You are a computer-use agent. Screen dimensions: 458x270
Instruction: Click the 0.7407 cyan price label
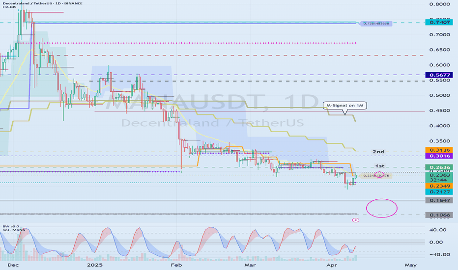(x=439, y=22)
